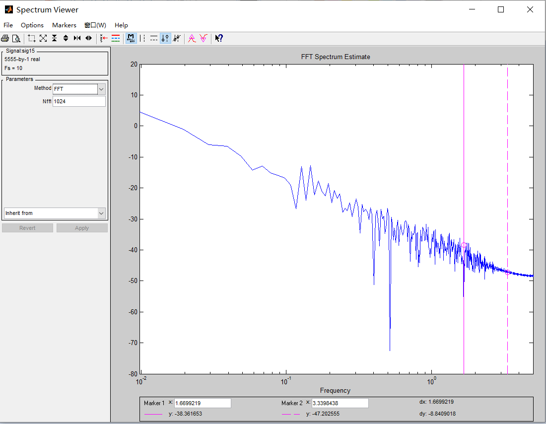Open the Line Properties tool
The width and height of the screenshot is (546, 424).
[116, 38]
